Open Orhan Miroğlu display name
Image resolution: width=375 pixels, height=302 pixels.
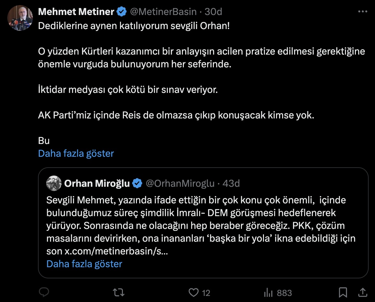click(x=97, y=183)
